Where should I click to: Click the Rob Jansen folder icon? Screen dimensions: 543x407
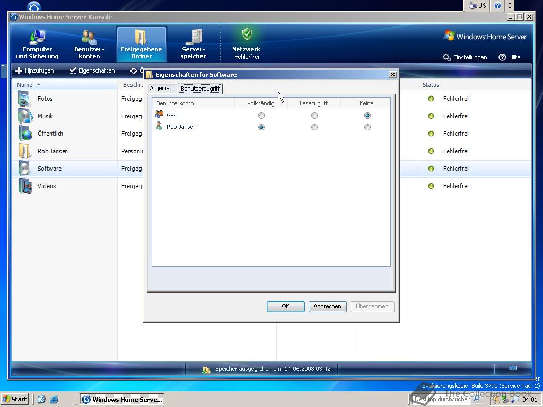[x=24, y=151]
